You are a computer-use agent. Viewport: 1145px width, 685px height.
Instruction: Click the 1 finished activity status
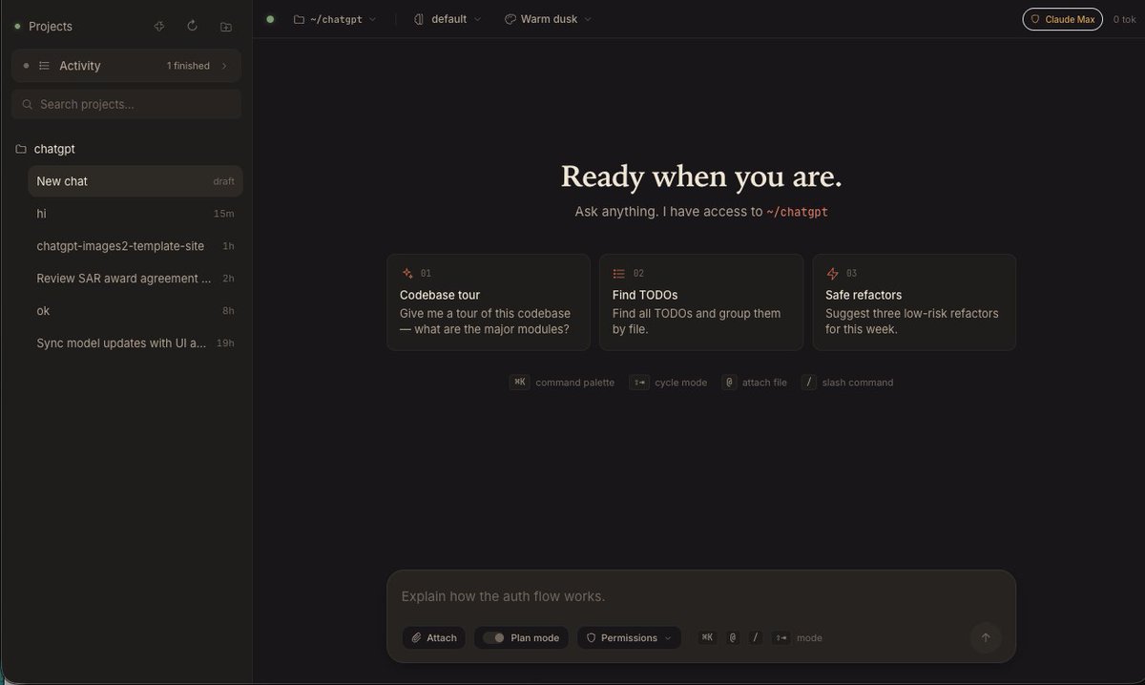(x=188, y=66)
